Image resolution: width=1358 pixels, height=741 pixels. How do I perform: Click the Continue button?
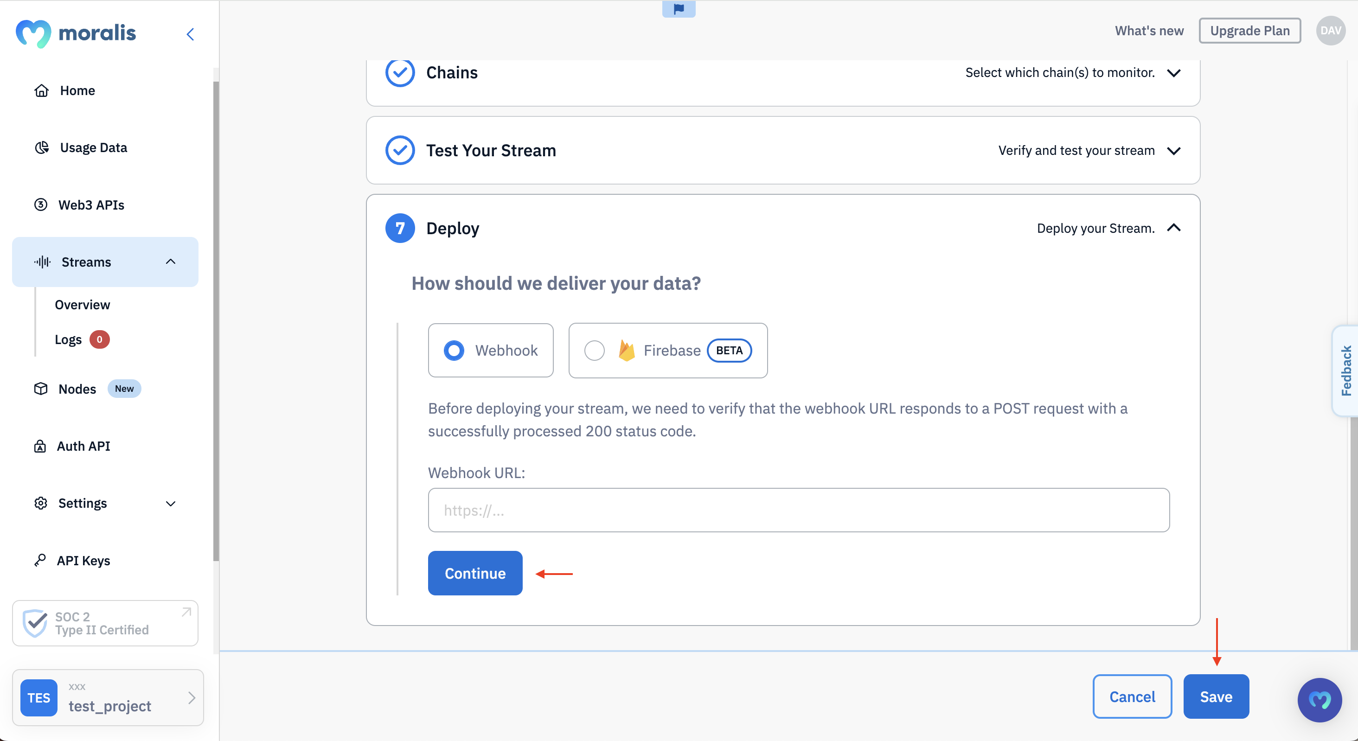pyautogui.click(x=475, y=574)
